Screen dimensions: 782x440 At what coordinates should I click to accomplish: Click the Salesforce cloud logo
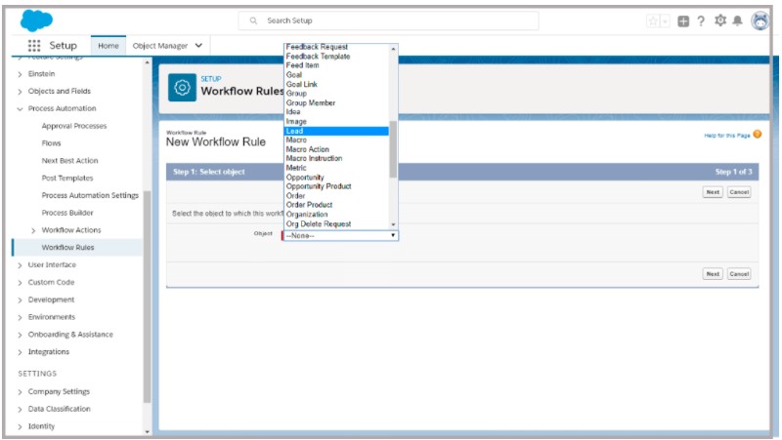point(36,20)
